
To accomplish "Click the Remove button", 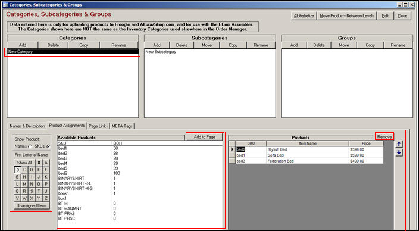I will click(x=384, y=136).
